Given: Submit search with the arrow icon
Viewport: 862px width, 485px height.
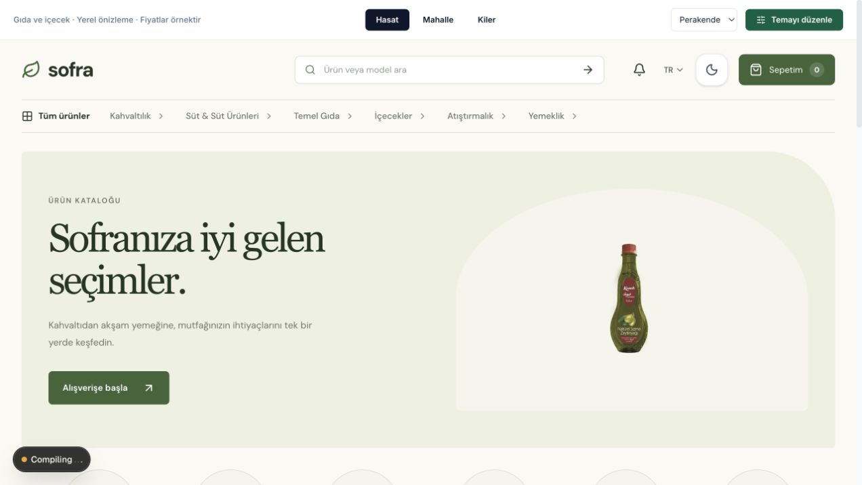Looking at the screenshot, I should [588, 70].
